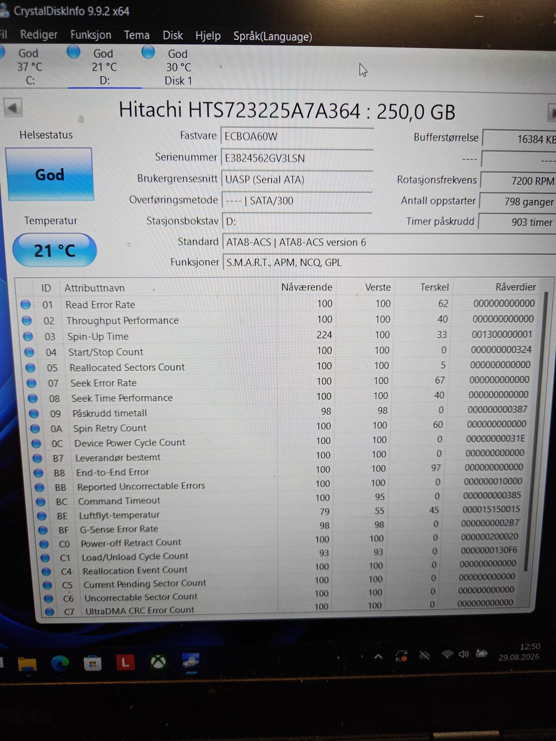Click status circle for G-Sense Error Rate

[43, 529]
